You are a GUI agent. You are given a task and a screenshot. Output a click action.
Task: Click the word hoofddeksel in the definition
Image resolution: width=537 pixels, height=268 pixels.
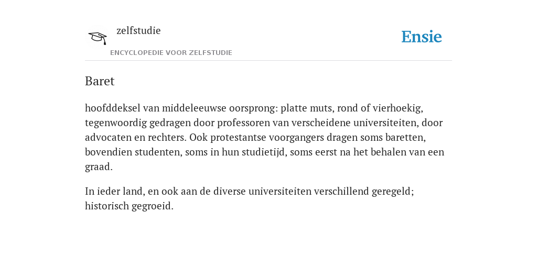[x=113, y=108]
